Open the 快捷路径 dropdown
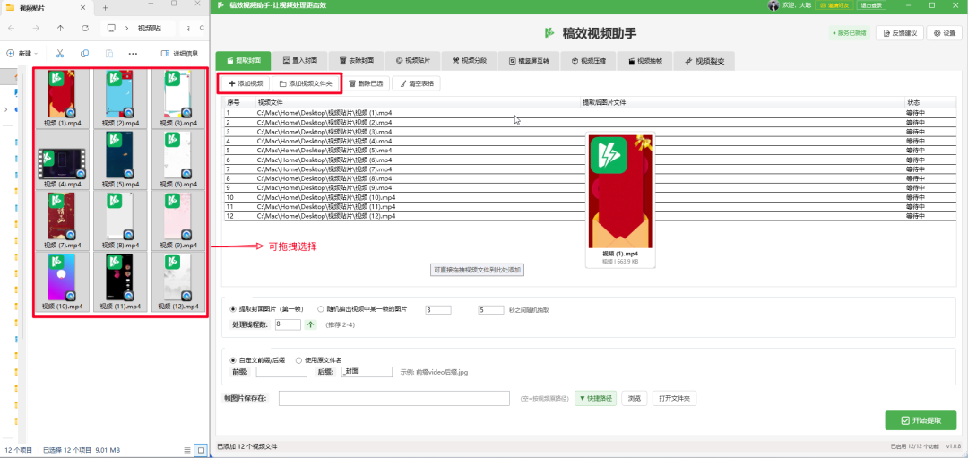This screenshot has width=968, height=458. pos(595,398)
